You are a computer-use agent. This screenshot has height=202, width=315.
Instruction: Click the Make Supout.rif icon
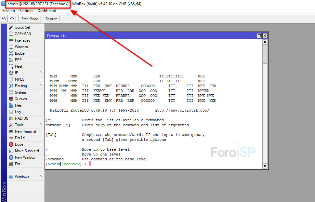tap(11, 151)
